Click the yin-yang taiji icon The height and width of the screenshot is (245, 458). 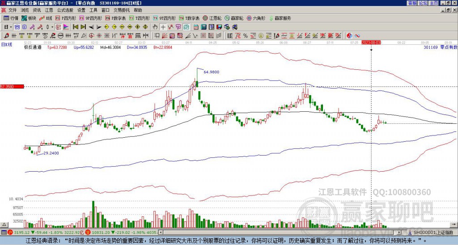click(x=349, y=36)
